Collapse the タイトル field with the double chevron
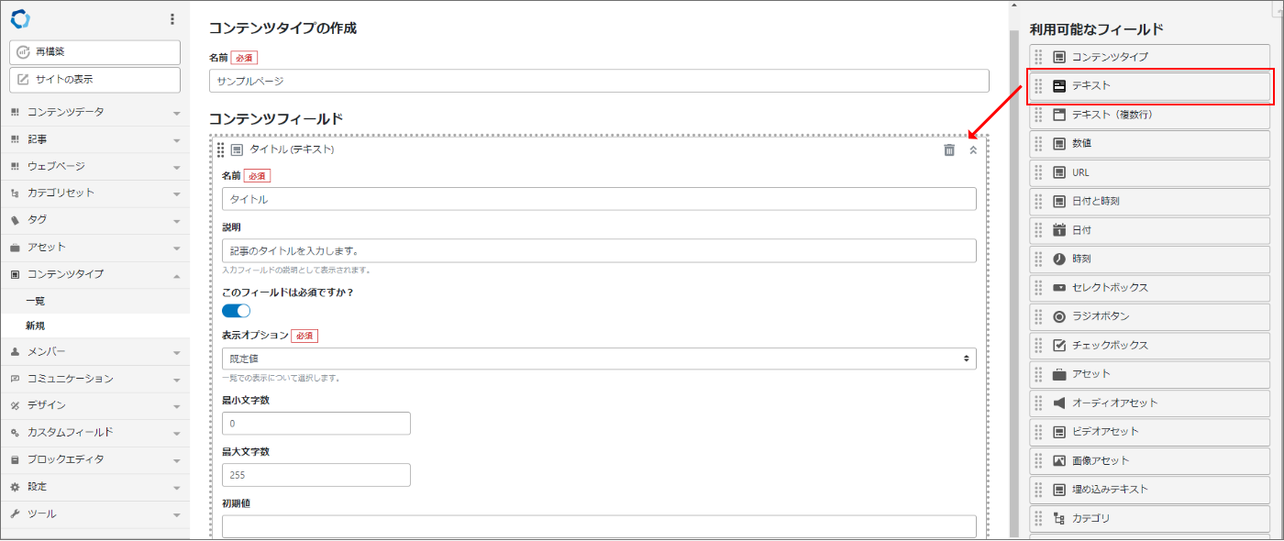Image resolution: width=1284 pixels, height=541 pixels. coord(973,149)
